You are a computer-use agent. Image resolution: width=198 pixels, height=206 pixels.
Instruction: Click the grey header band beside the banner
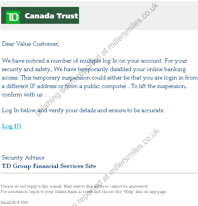(139, 15)
